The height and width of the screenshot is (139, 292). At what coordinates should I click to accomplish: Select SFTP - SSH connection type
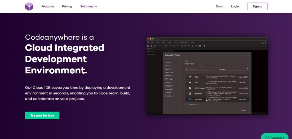169,79
